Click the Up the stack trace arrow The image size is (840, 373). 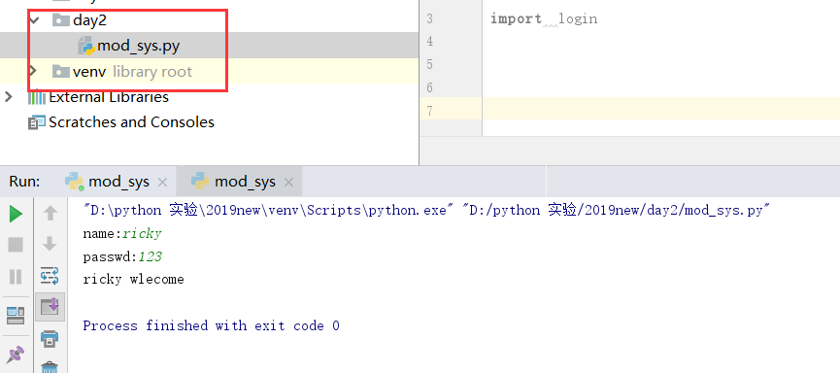coord(50,214)
